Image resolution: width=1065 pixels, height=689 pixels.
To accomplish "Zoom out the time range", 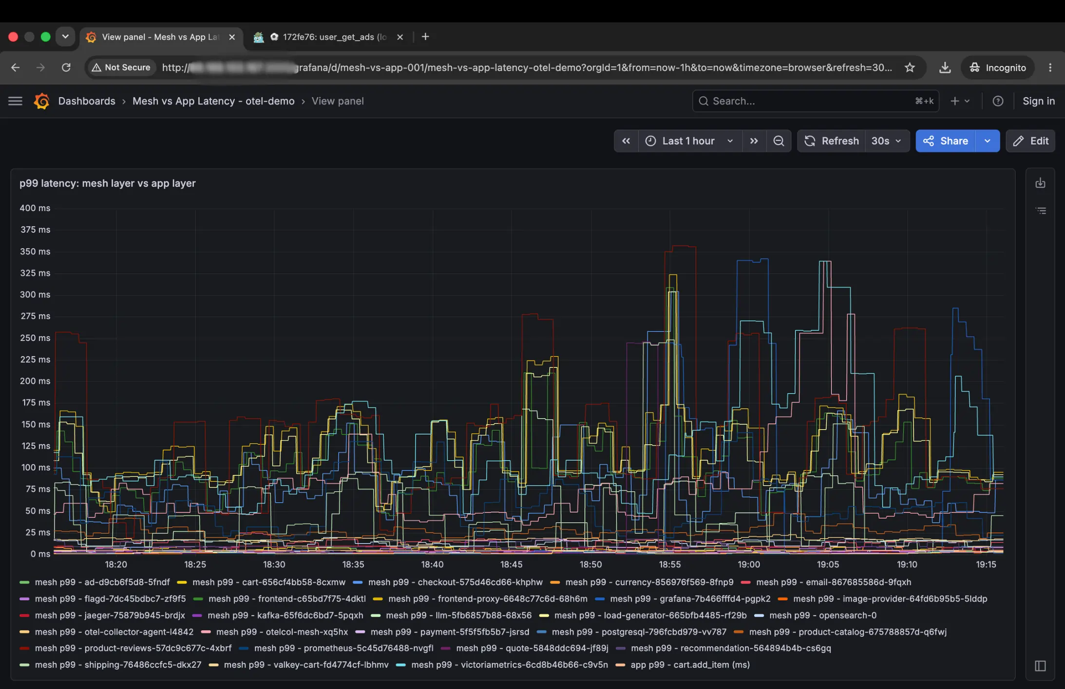I will tap(779, 141).
